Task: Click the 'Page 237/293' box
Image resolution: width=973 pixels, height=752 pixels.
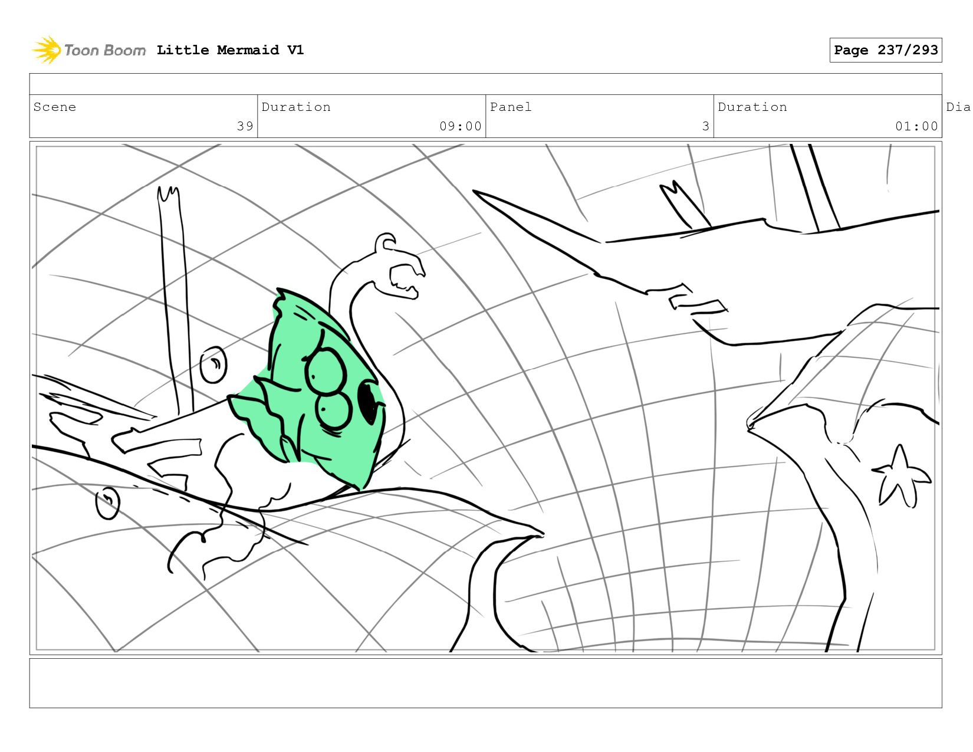Action: [x=886, y=50]
